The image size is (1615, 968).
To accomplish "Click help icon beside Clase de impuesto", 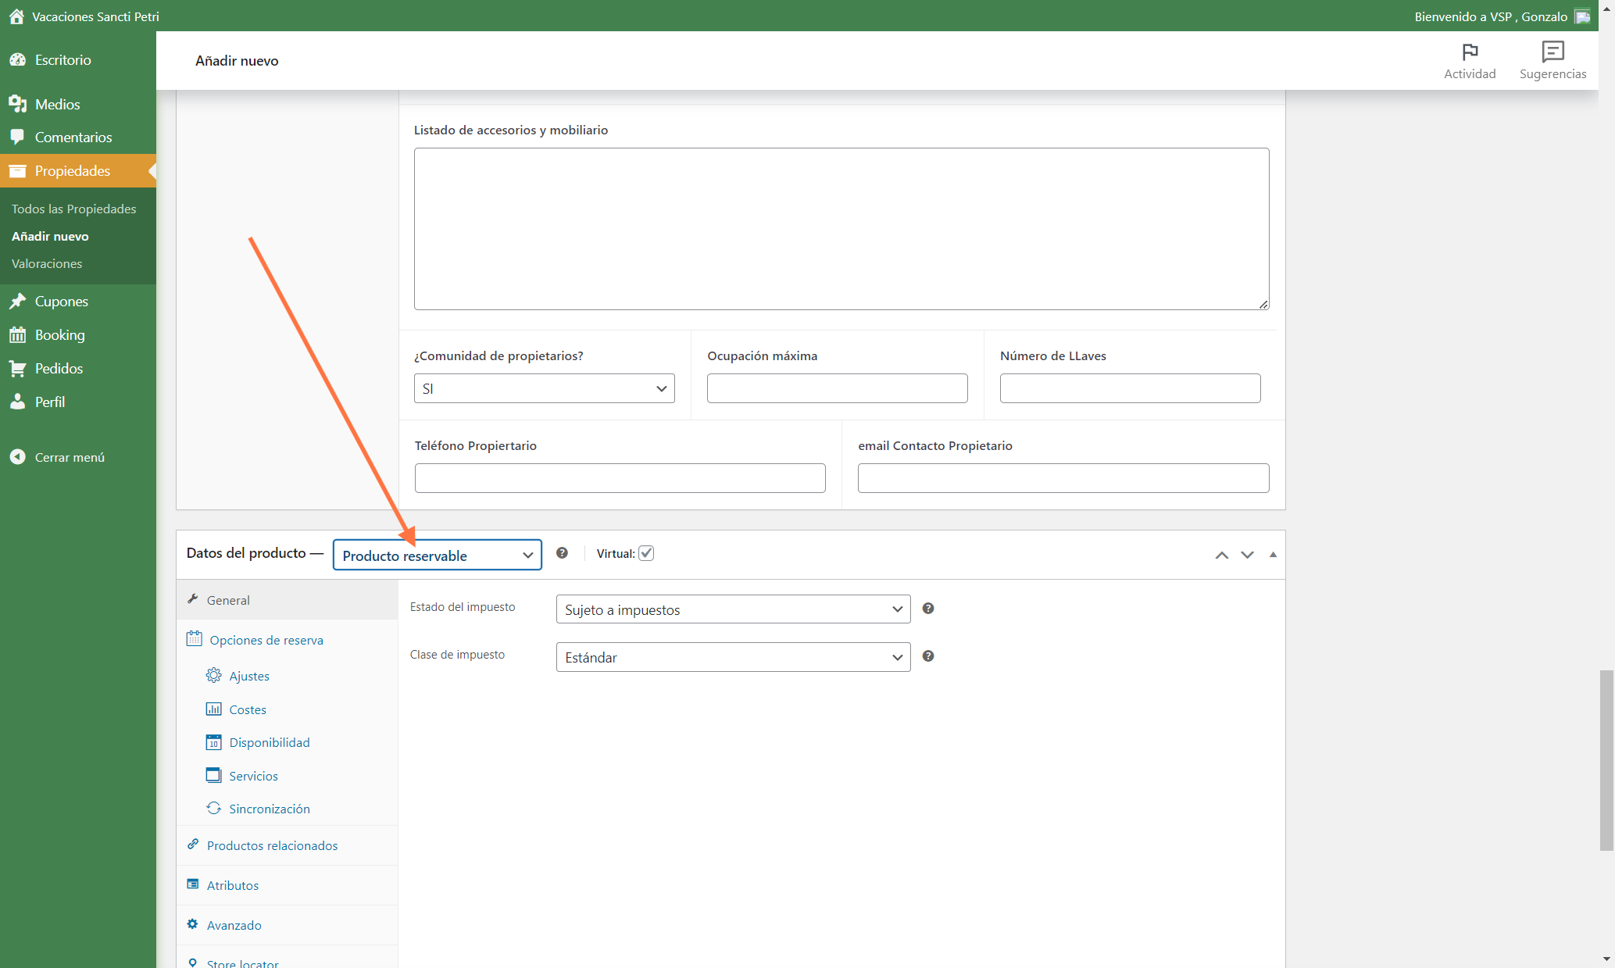I will [928, 655].
